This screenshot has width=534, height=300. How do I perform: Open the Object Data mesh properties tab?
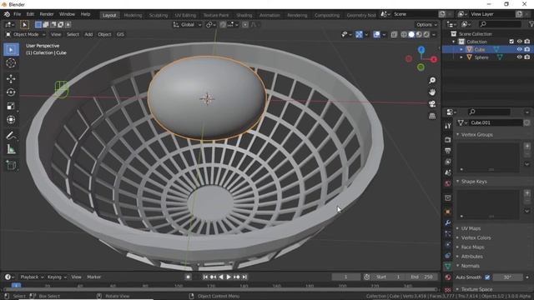click(448, 267)
